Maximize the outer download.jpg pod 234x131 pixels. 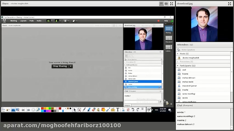pyautogui.click(x=230, y=4)
